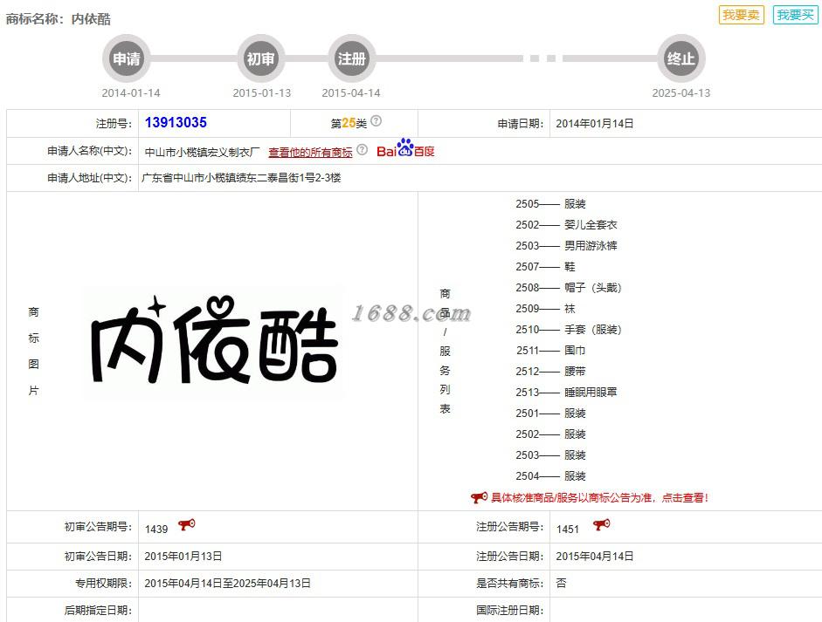
Task: Click the 2015年04月14日 registration announcement date
Action: 595,556
